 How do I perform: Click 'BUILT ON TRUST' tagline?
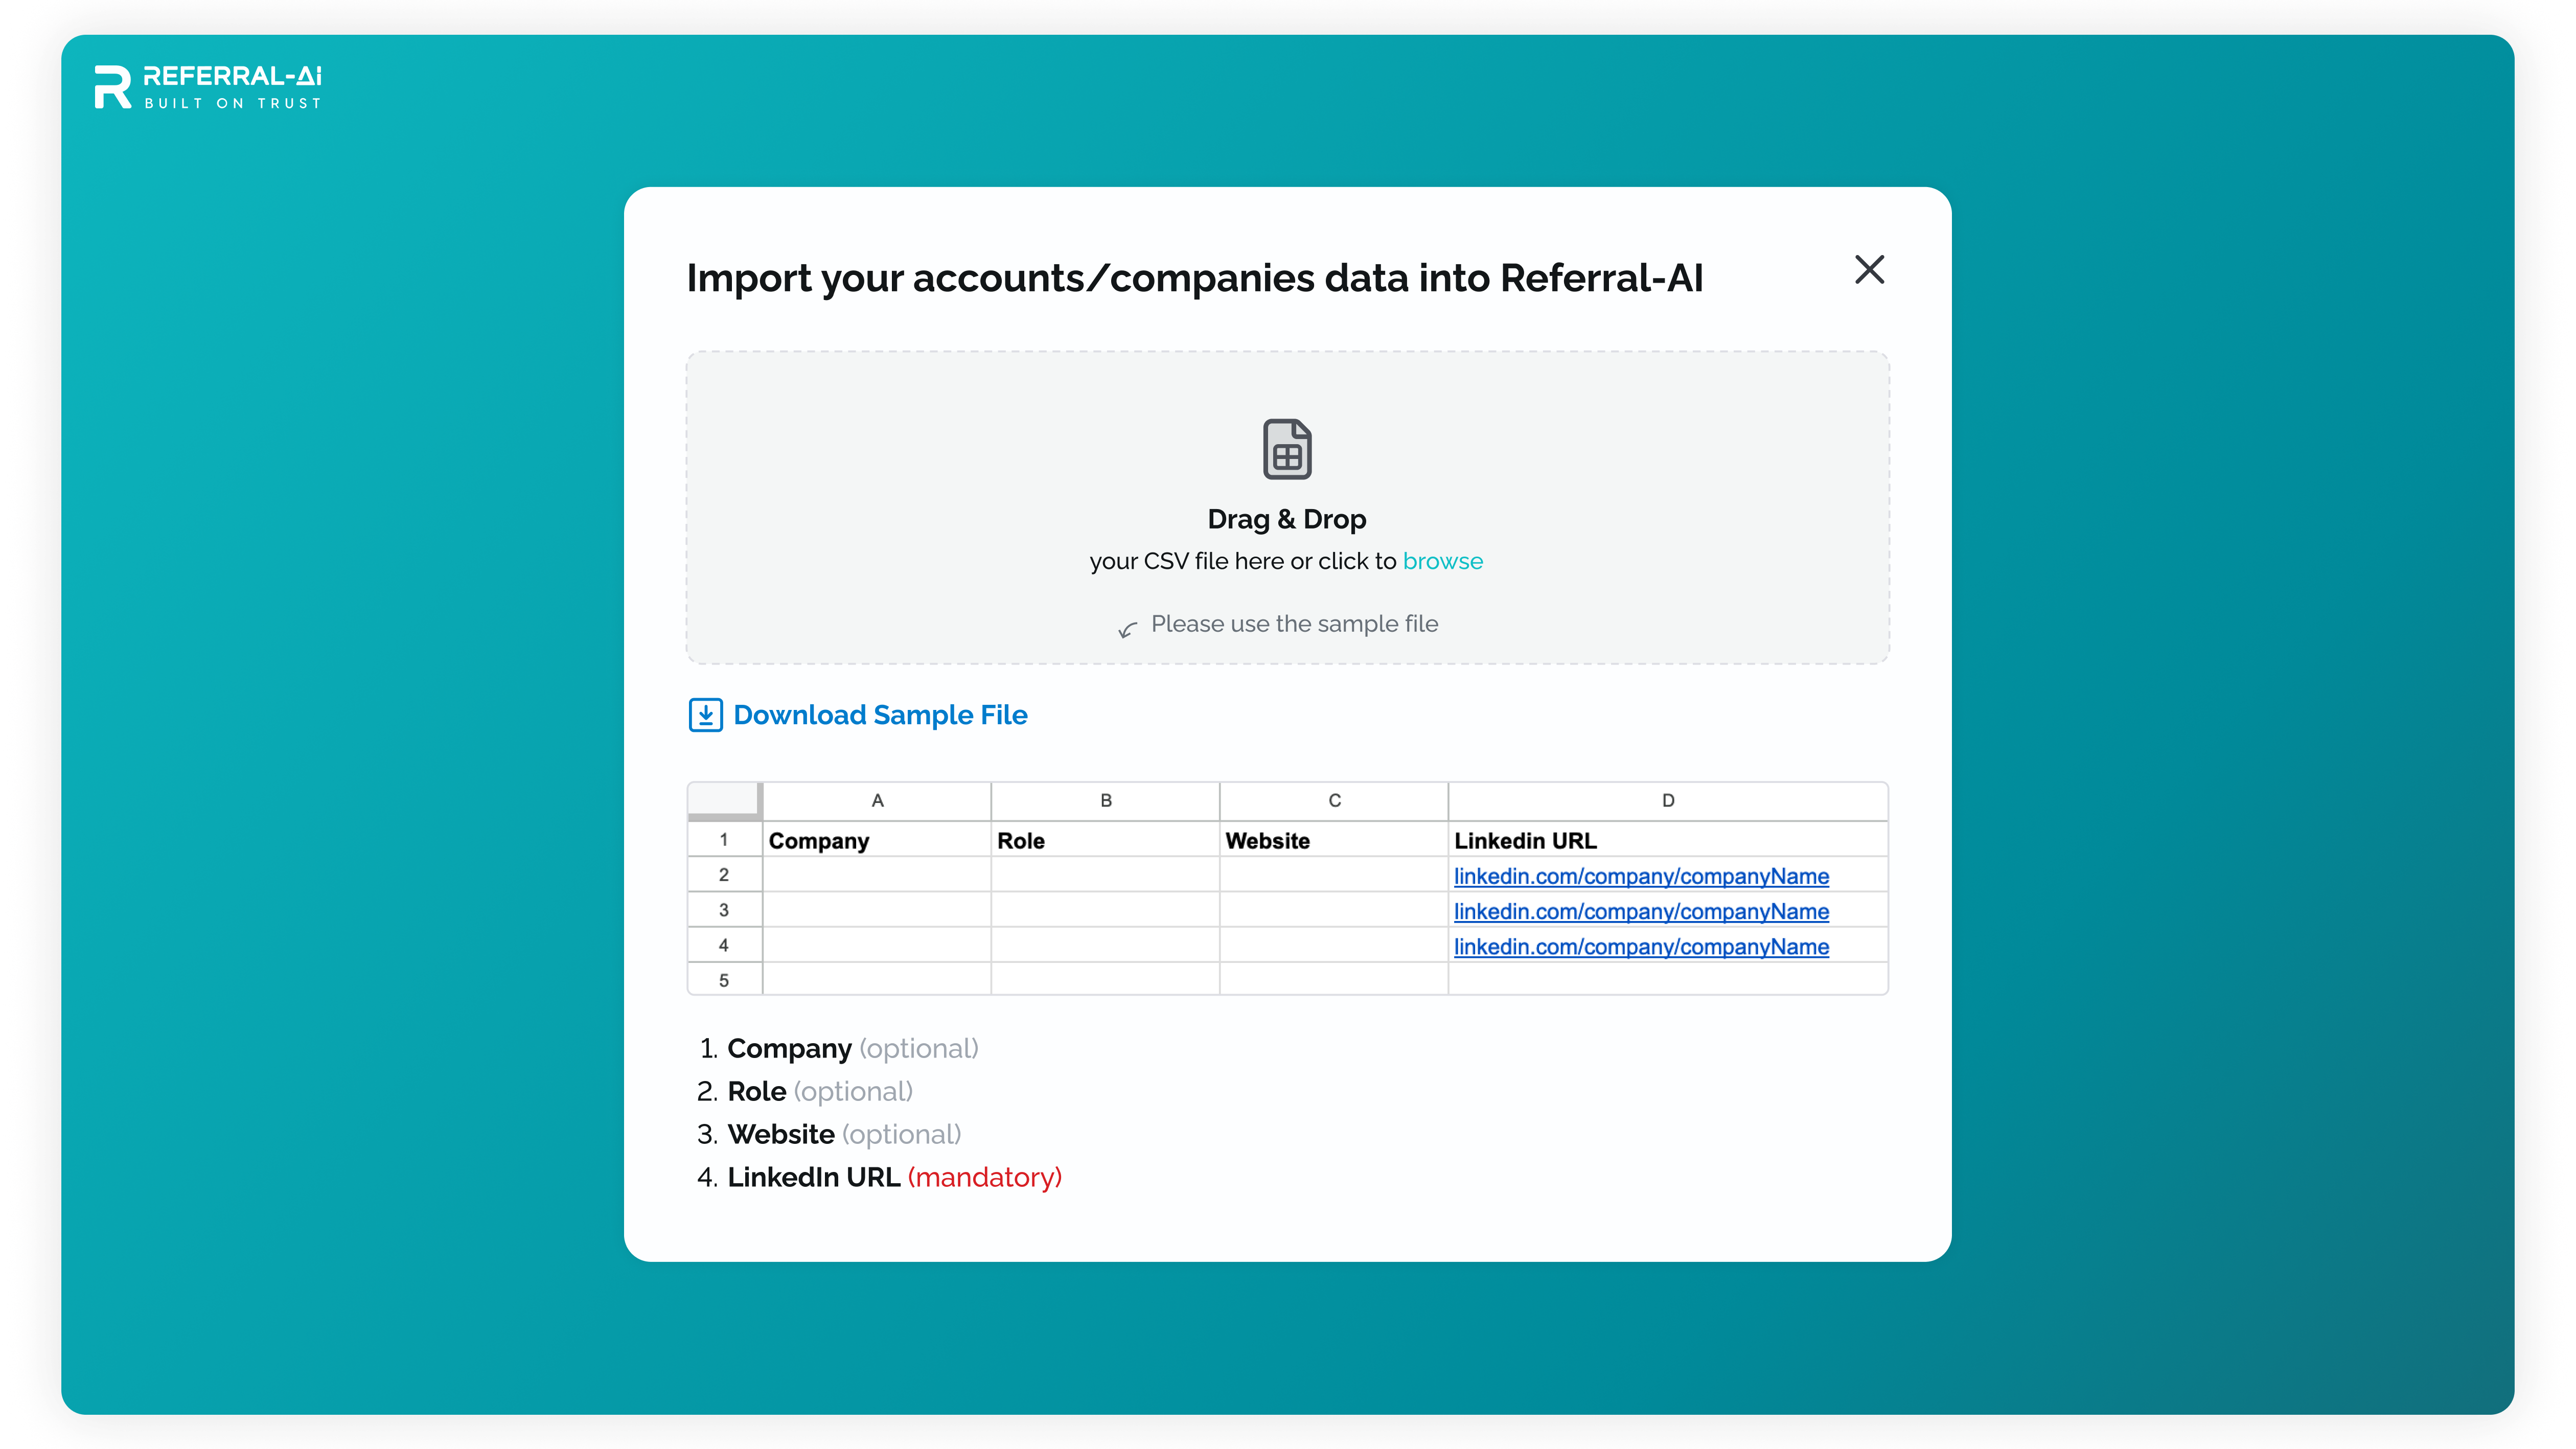tap(233, 103)
